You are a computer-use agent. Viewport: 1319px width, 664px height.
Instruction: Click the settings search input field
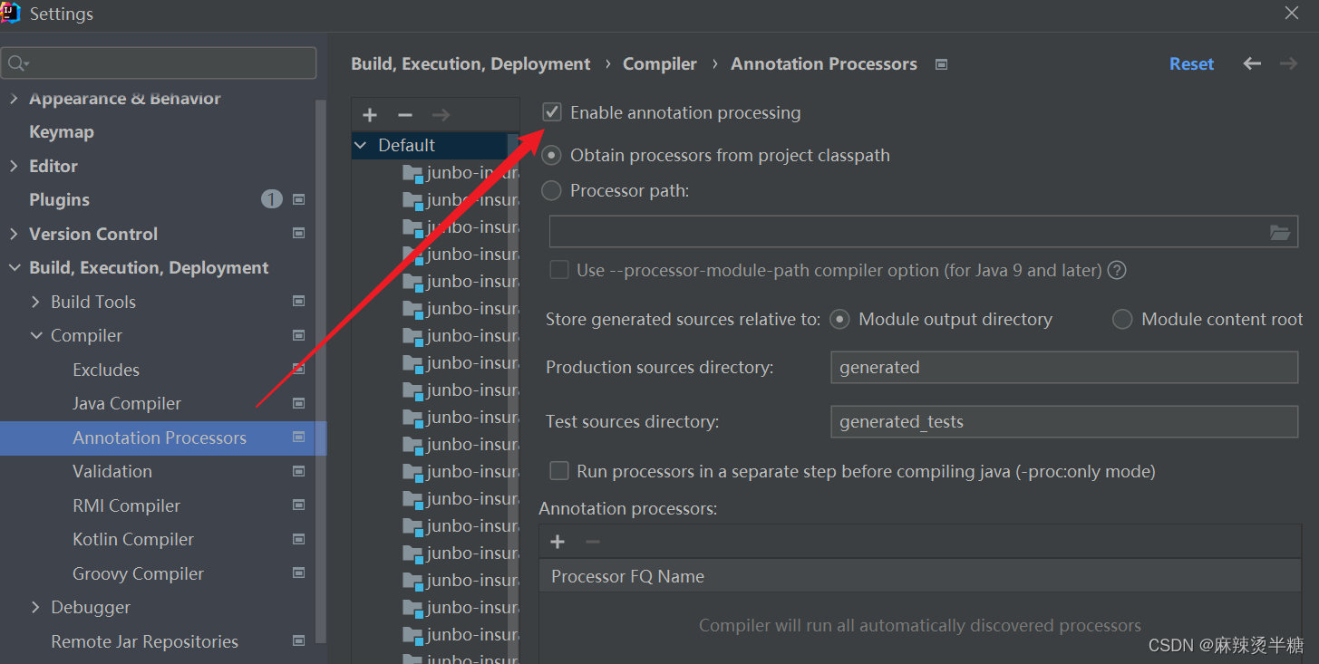160,63
